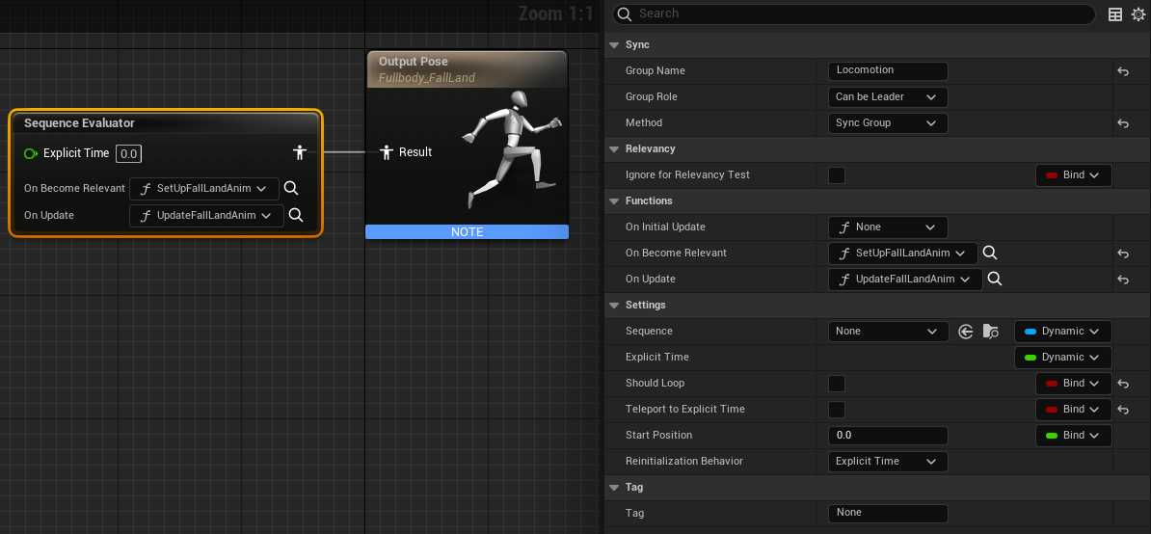
Task: Collapse the Sync section
Action: (615, 45)
